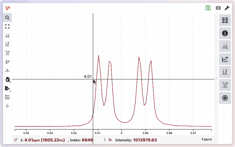Viewport: 235px width, 147px height.
Task: Toggle real/imaginary spectrum display
Action: pos(7,97)
